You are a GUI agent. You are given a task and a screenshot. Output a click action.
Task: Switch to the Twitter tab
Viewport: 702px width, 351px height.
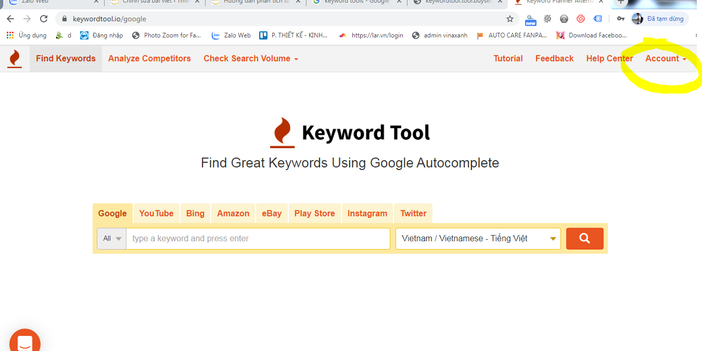(x=414, y=214)
